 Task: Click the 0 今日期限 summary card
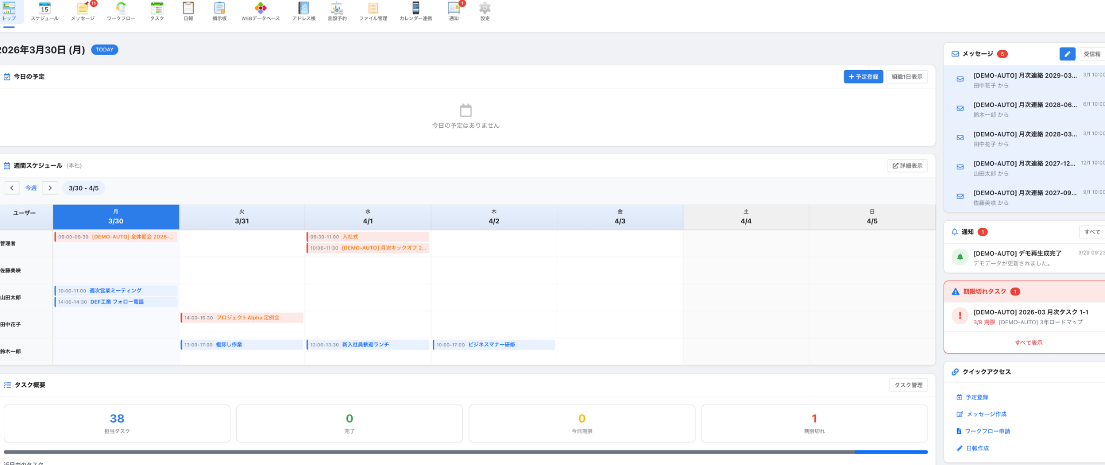tap(582, 423)
